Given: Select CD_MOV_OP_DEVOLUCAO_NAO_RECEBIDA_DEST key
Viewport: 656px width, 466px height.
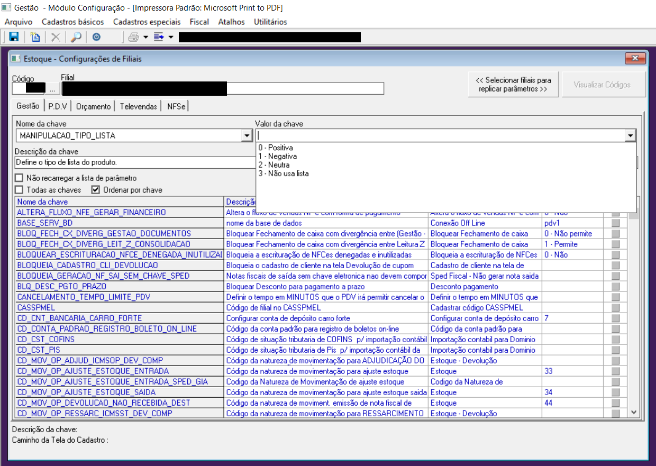Looking at the screenshot, I should pyautogui.click(x=120, y=403).
